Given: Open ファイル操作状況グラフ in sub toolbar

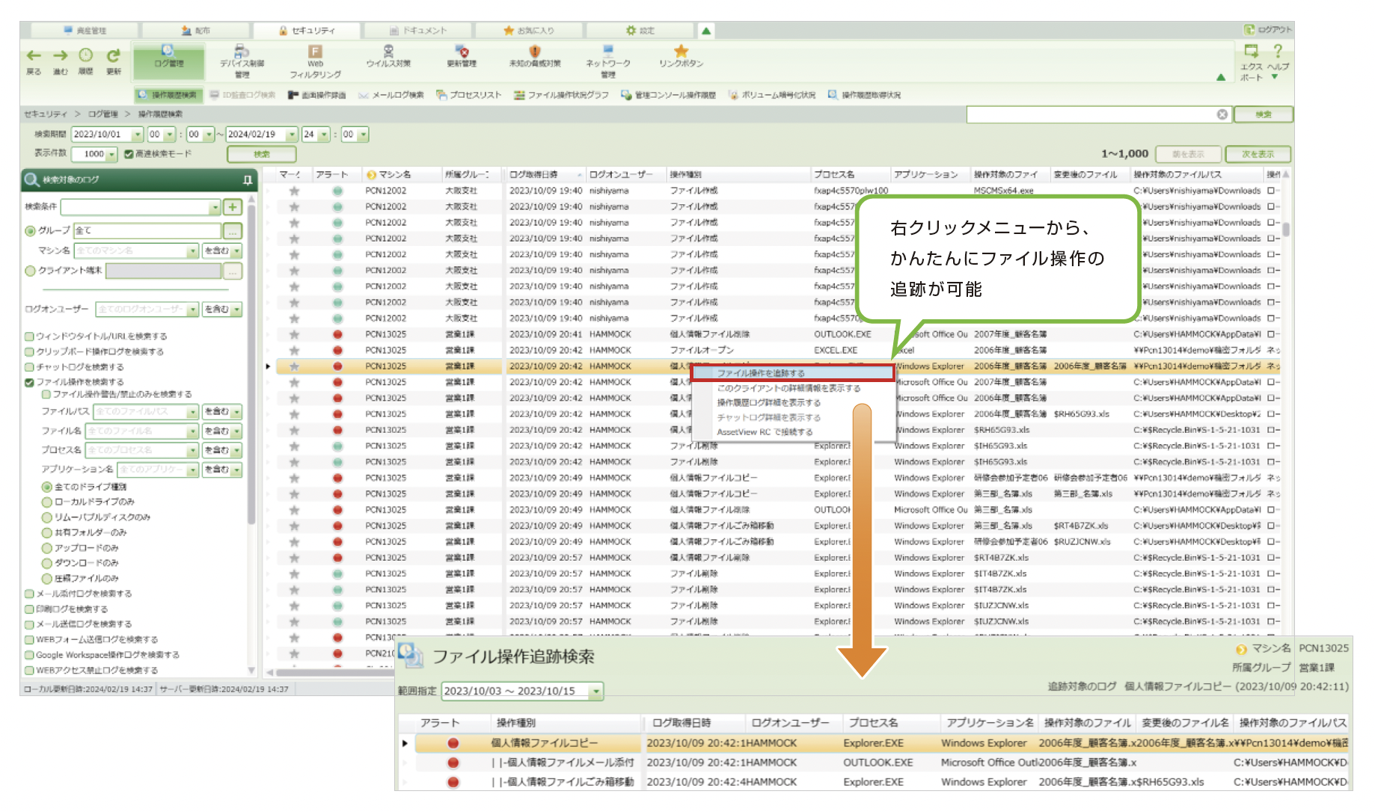Looking at the screenshot, I should pos(561,95).
